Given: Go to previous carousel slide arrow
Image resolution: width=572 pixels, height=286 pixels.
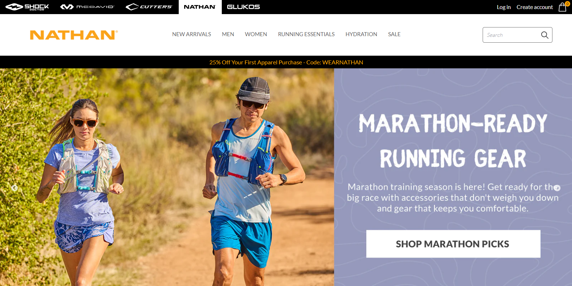Looking at the screenshot, I should click(14, 188).
